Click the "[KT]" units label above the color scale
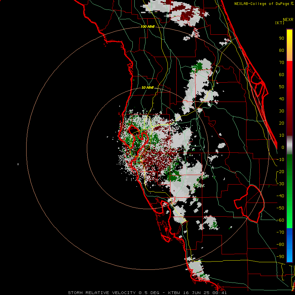The image size is (295, 295). click(280, 23)
